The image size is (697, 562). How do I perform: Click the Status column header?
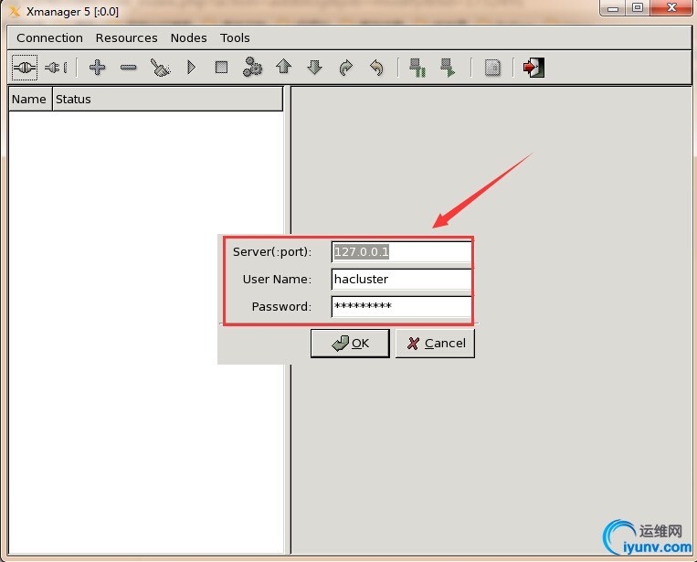pyautogui.click(x=167, y=100)
